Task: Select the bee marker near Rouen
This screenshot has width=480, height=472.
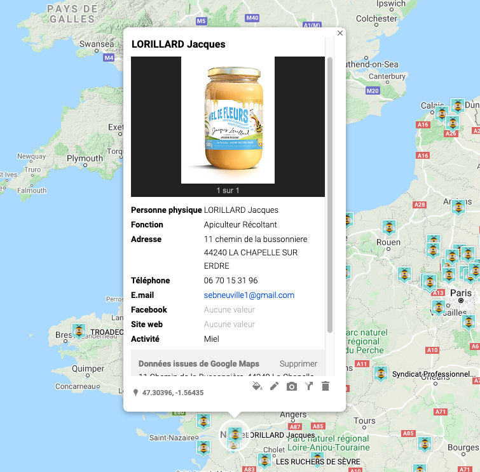Action: click(x=389, y=227)
